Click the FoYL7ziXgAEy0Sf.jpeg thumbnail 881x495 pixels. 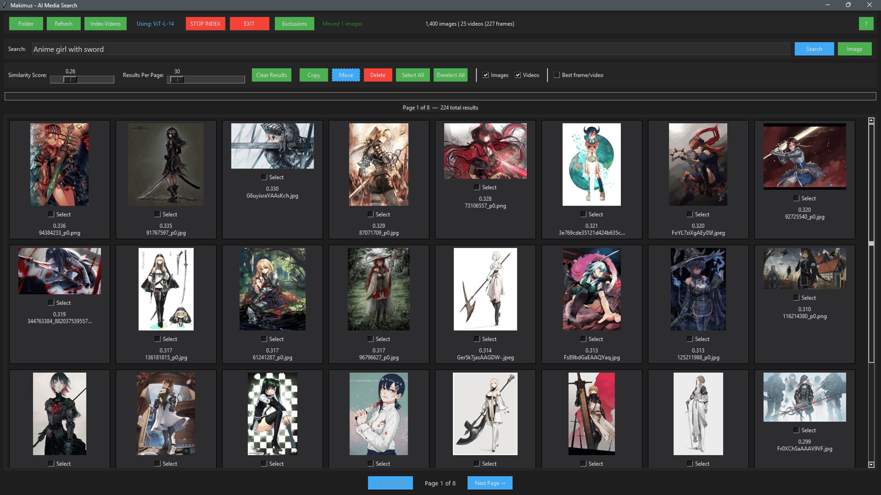(x=698, y=164)
